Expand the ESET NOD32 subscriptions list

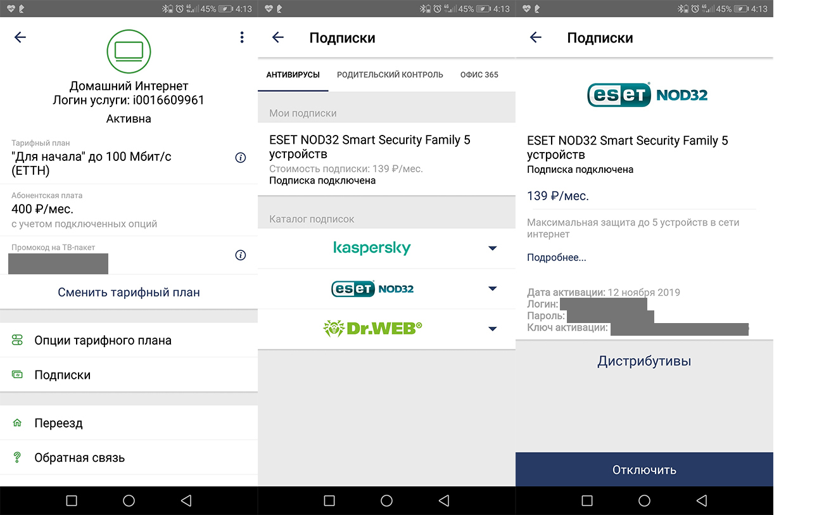[493, 289]
